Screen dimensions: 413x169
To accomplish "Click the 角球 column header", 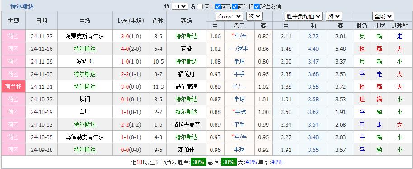I will click(158, 21).
